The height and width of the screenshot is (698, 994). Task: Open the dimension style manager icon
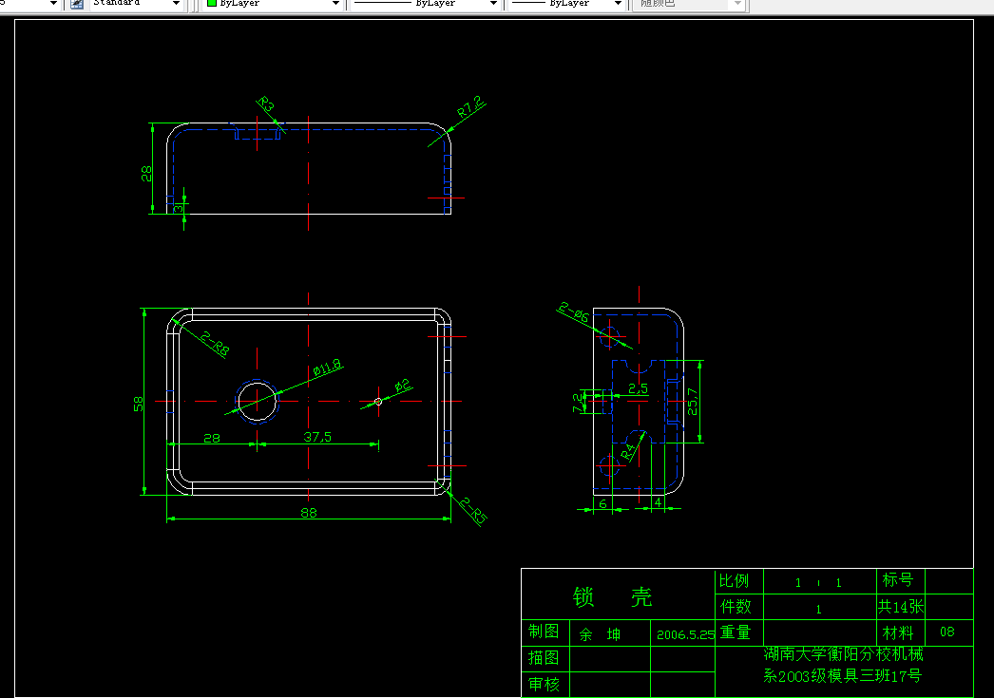click(x=77, y=3)
